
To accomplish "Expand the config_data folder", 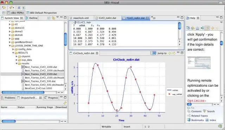I will 13,49.
